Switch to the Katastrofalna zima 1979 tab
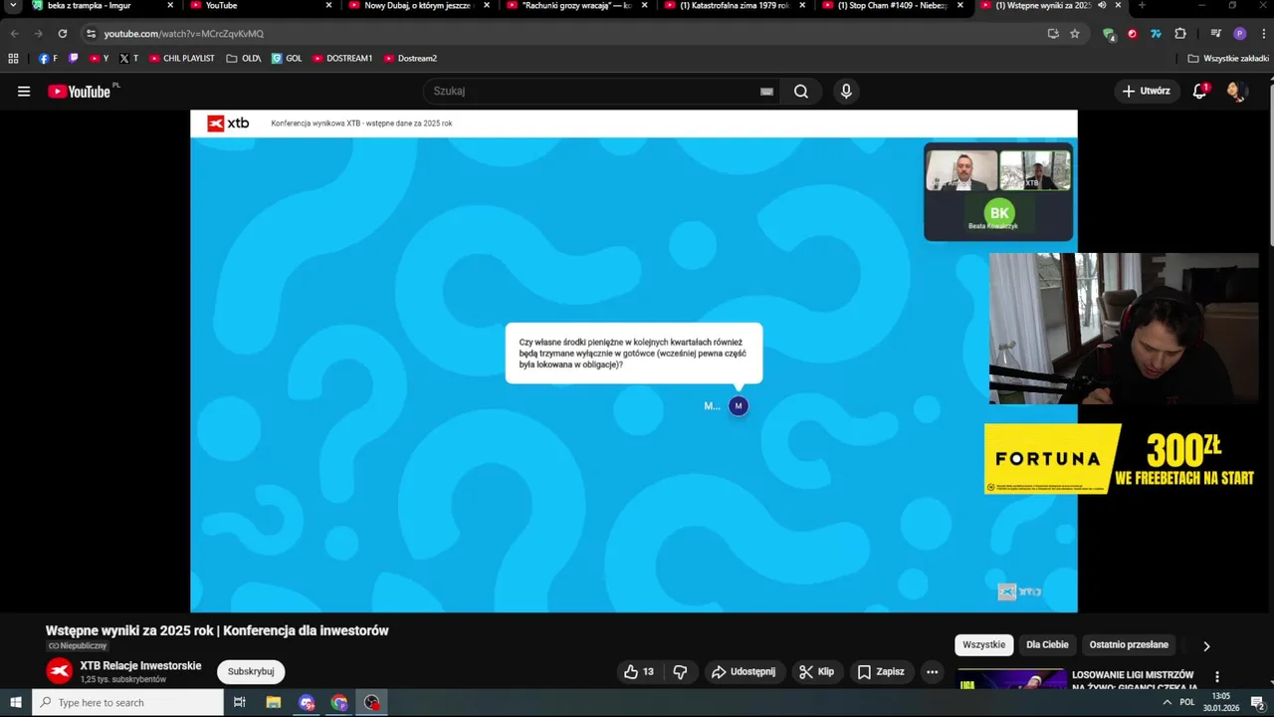The height and width of the screenshot is (717, 1274). pos(735,6)
